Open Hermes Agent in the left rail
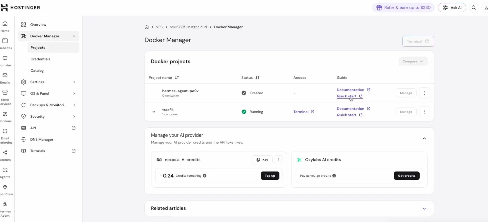Image resolution: width=488 pixels, height=222 pixels. [x=5, y=209]
